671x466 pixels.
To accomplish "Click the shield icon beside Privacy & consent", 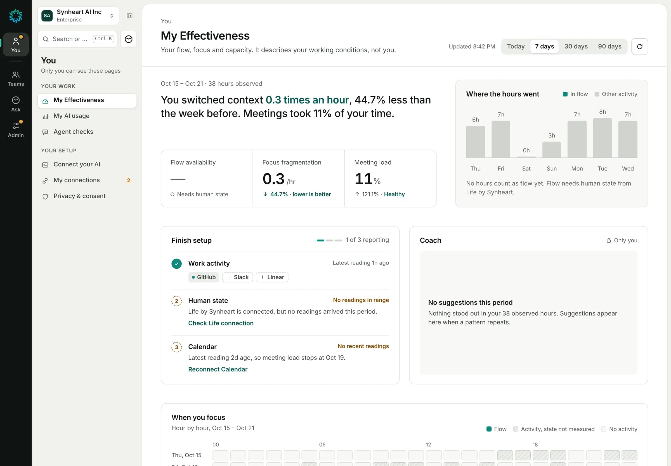I will [45, 197].
